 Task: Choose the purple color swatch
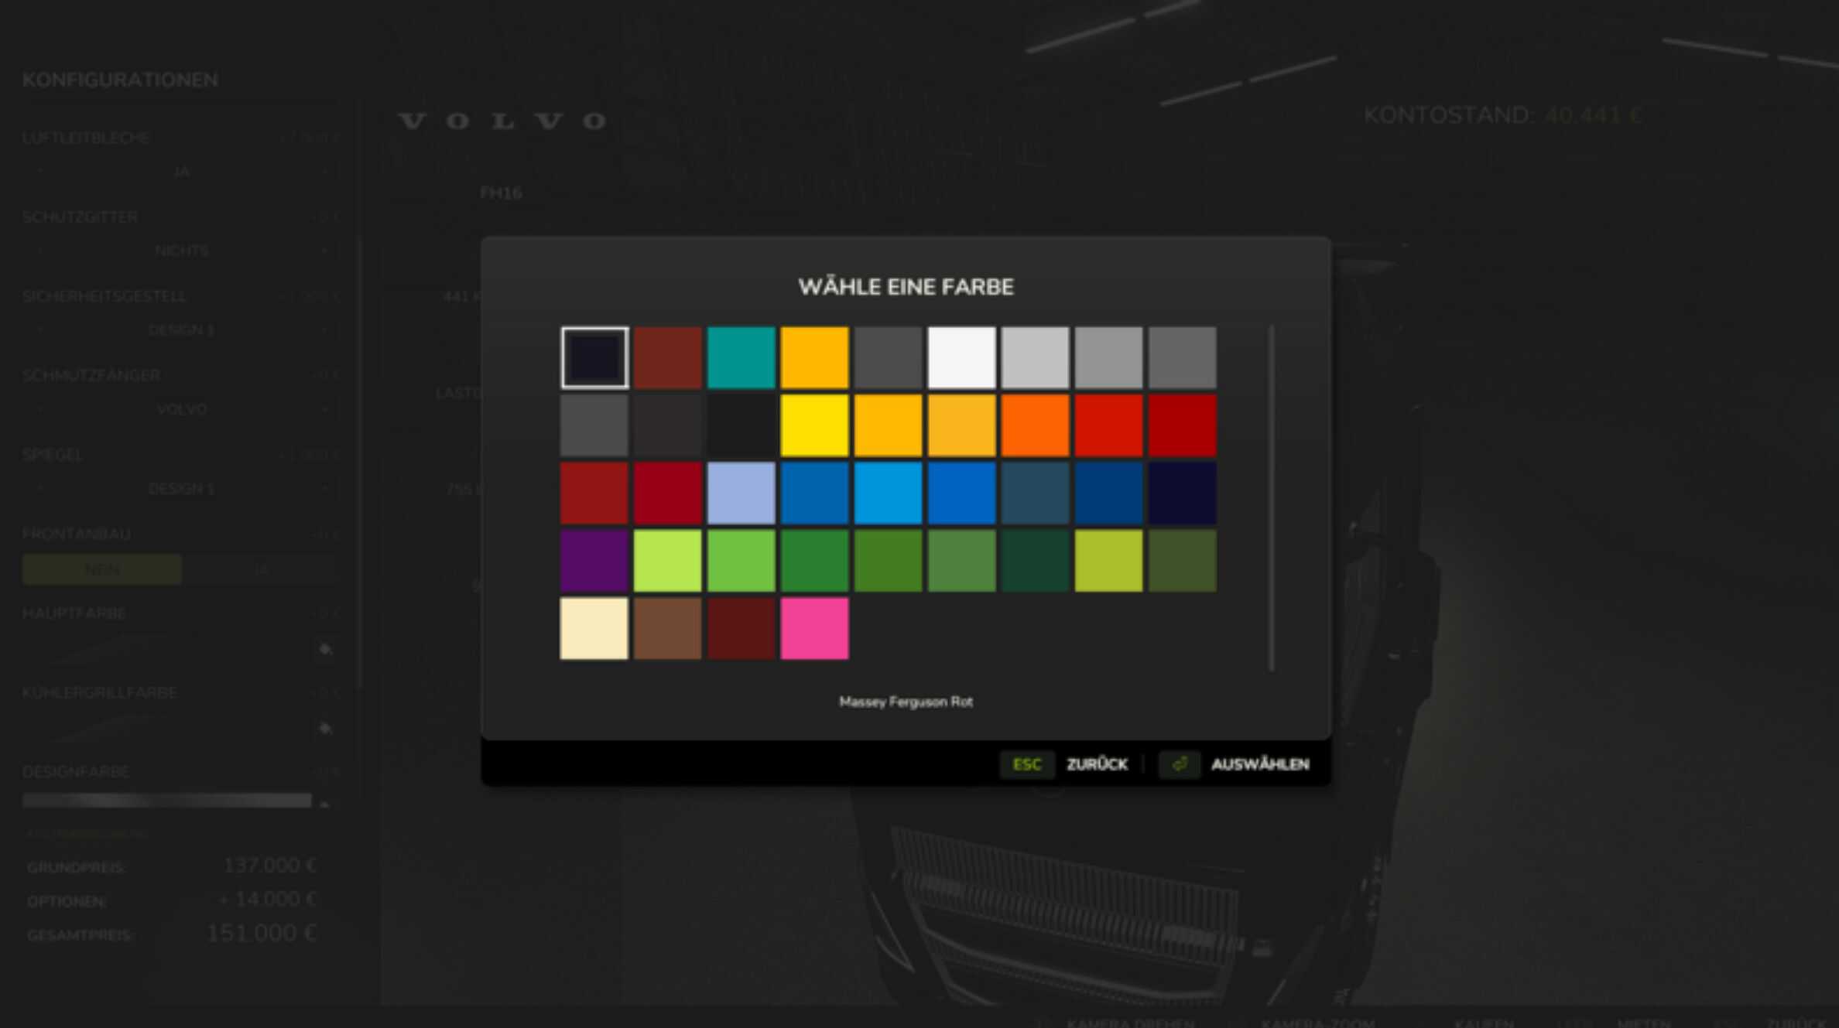[594, 561]
